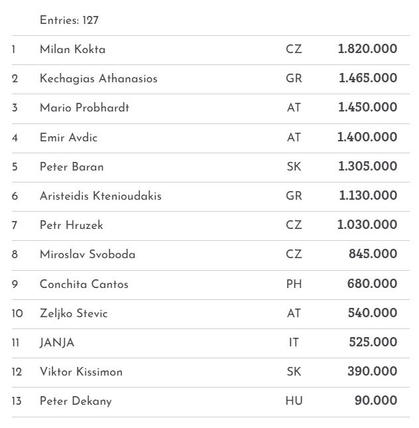The width and height of the screenshot is (419, 428).
Task: Click the JANJA player name
Action: click(57, 342)
